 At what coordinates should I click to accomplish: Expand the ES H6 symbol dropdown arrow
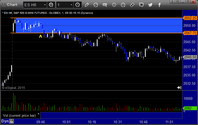pyautogui.click(x=45, y=5)
